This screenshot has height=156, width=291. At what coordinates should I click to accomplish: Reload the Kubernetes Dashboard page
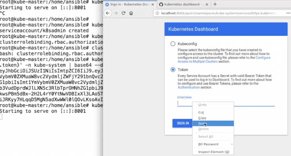pos(123,13)
